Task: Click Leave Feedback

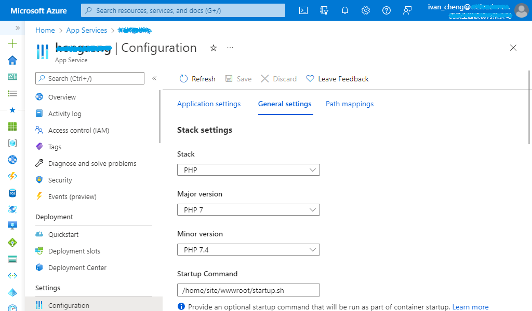Action: pos(337,78)
